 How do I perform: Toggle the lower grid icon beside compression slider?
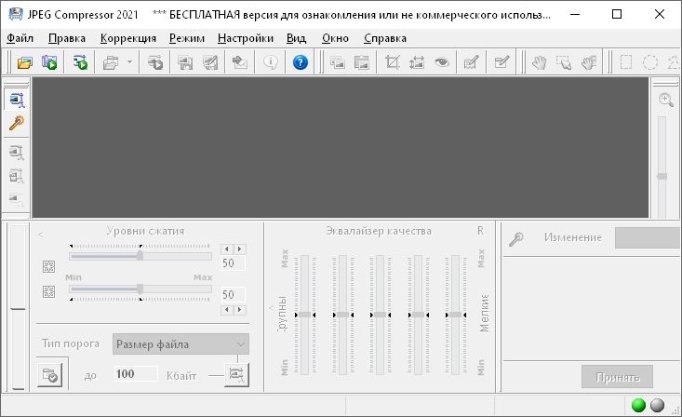pyautogui.click(x=48, y=291)
